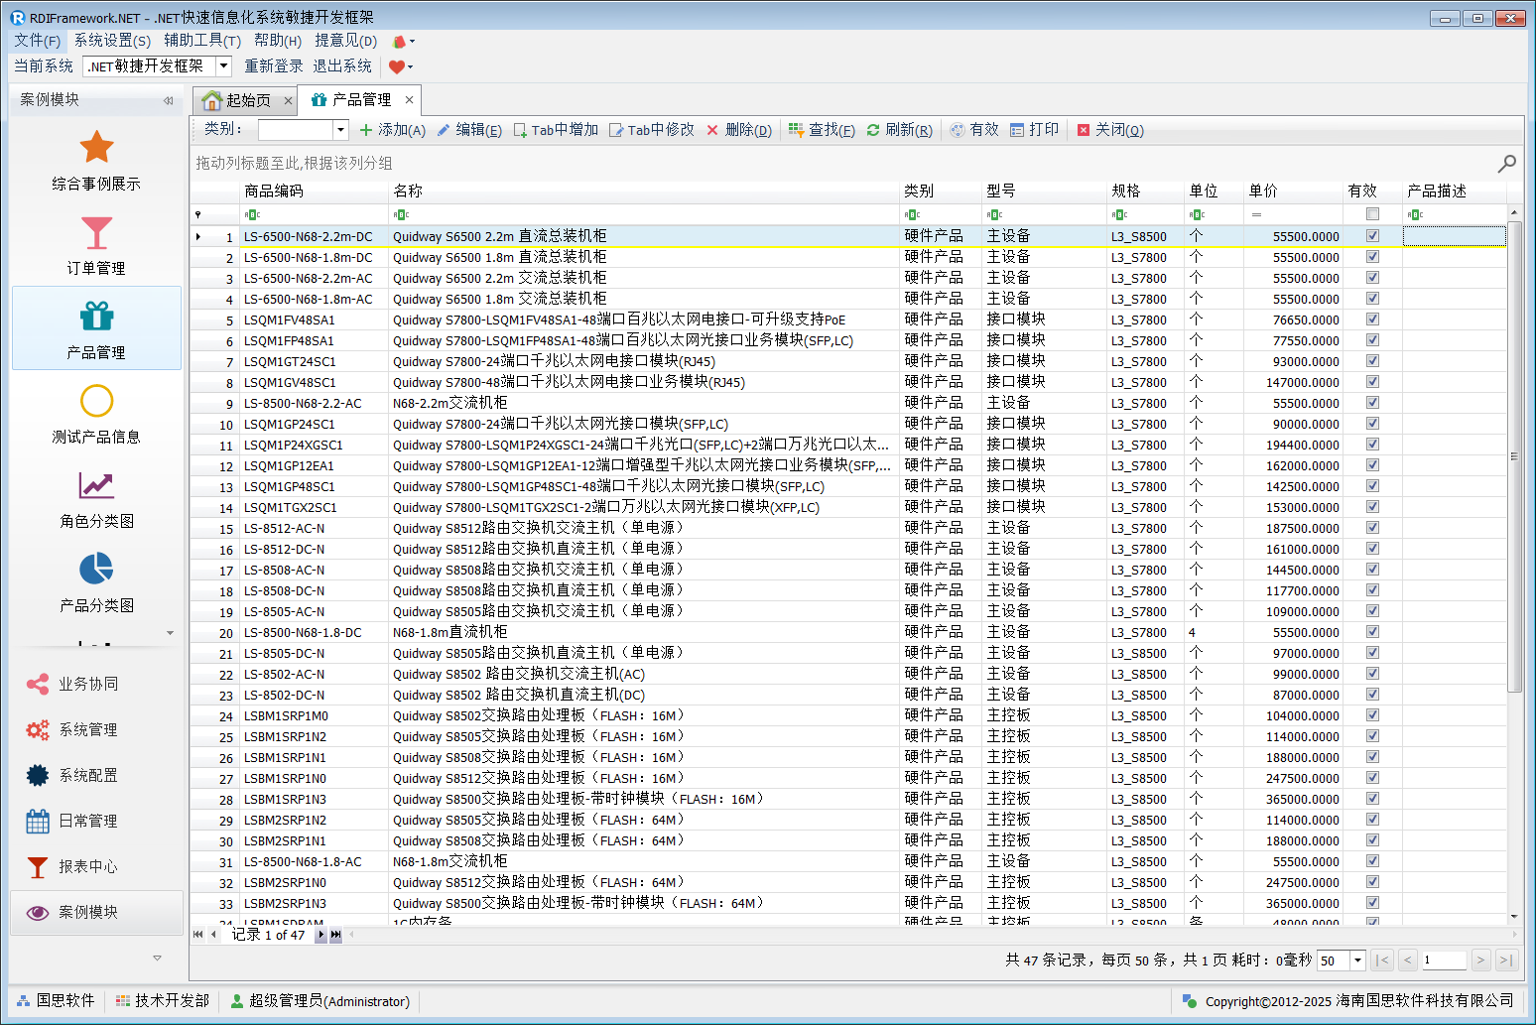Open the 系统设置 menu
1536x1025 pixels.
click(112, 41)
